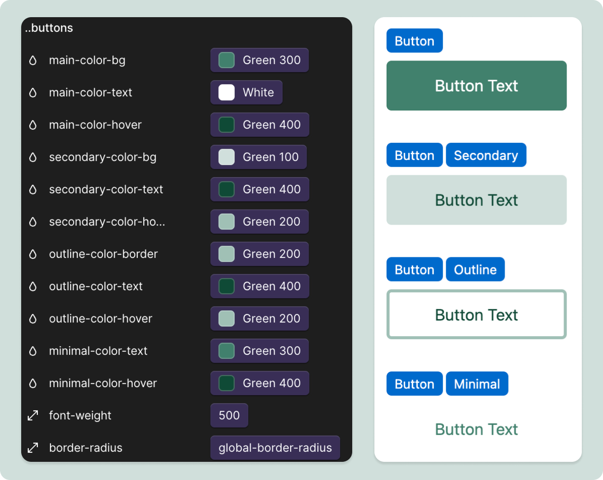Open the ..buttons token group header

pyautogui.click(x=48, y=28)
